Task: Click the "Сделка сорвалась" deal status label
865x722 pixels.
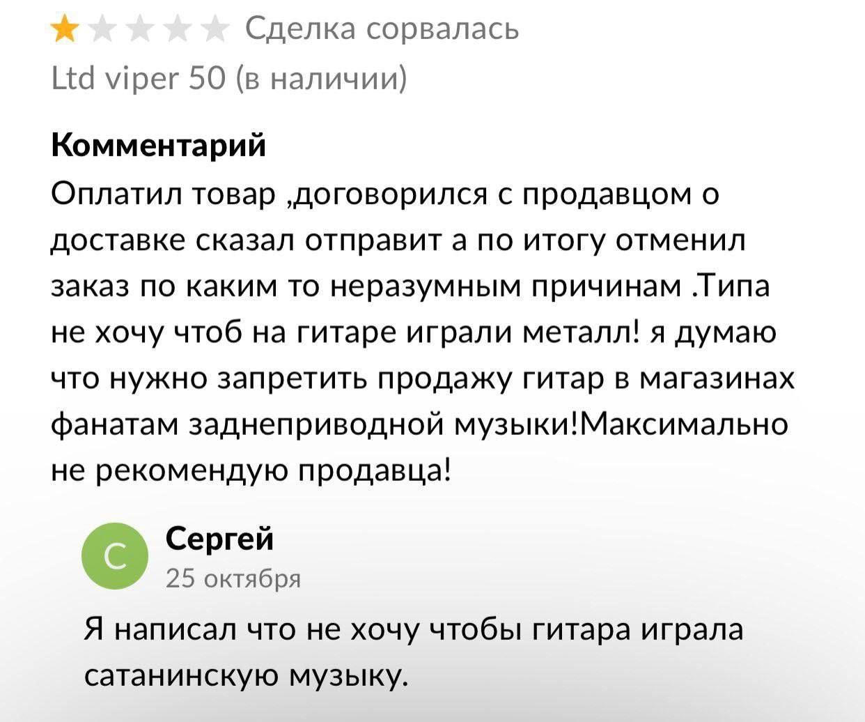Action: tap(382, 29)
